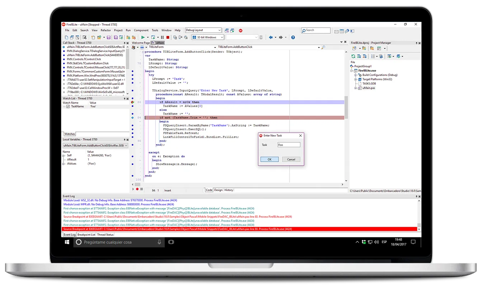Screen dimensions: 484x285
Task: Click the blue Help question-mark icon
Action: pyautogui.click(x=293, y=37)
